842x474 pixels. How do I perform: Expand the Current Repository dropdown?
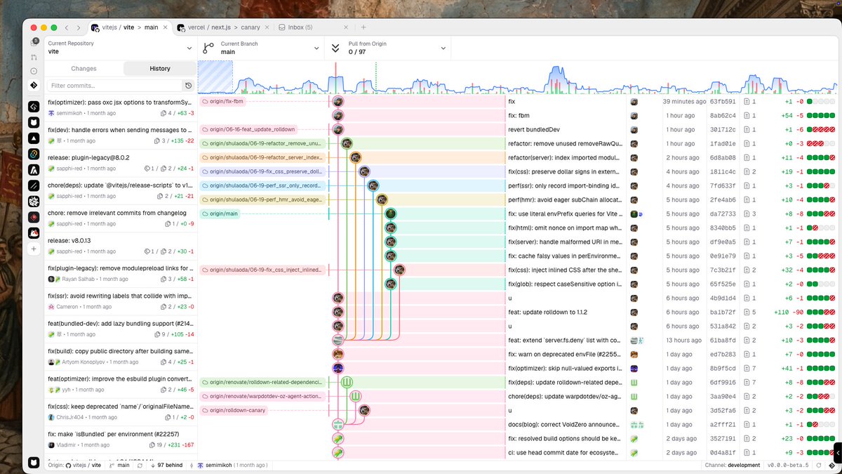pyautogui.click(x=189, y=48)
